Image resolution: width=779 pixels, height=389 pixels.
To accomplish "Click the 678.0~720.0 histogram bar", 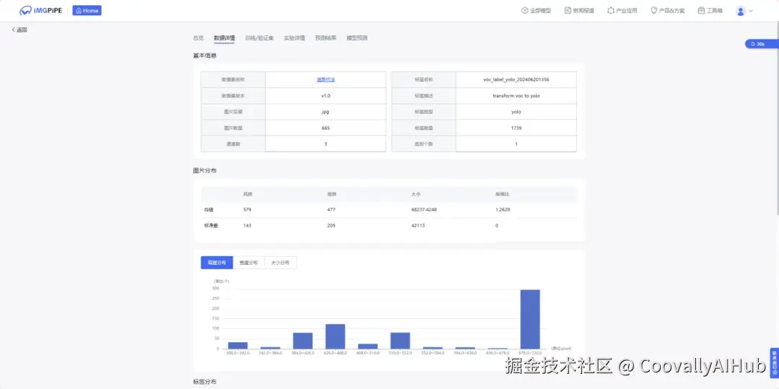I will 530,320.
